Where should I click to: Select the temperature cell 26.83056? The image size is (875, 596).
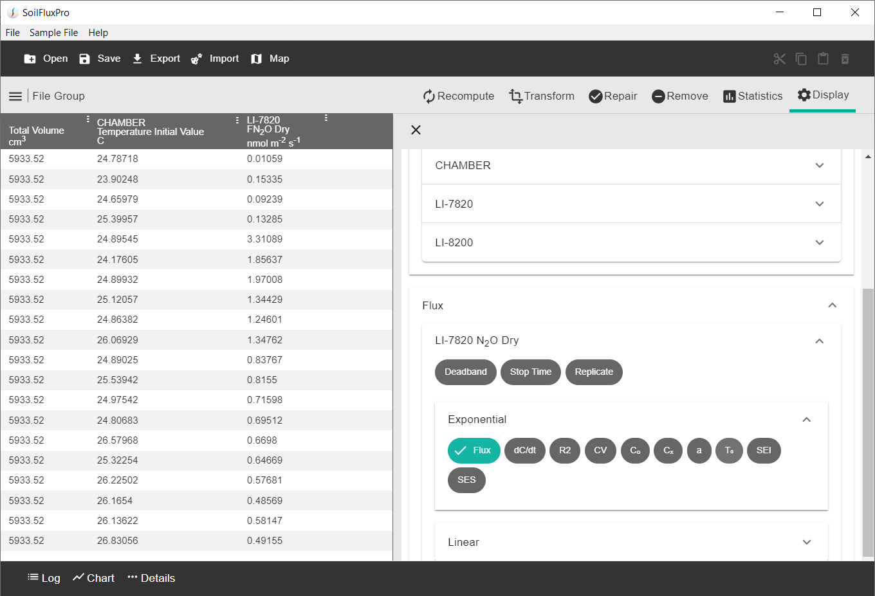point(117,541)
